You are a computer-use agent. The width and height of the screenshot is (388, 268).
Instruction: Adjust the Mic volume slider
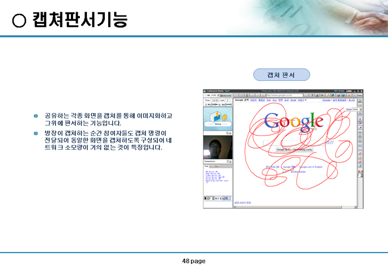[x=215, y=104]
